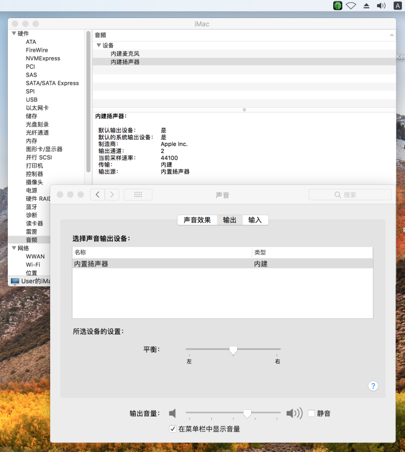405x452 pixels.
Task: Uncheck 在菜单栏中显示音量 checkbox
Action: tap(173, 429)
